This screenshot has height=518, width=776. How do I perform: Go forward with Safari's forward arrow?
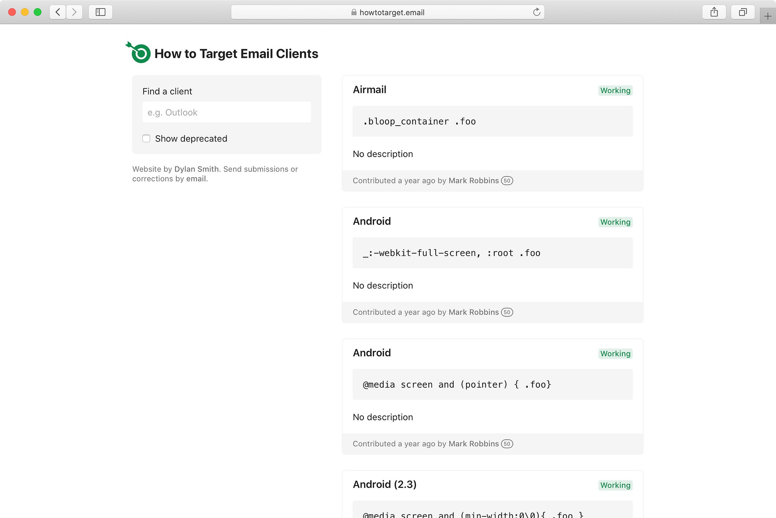(74, 12)
